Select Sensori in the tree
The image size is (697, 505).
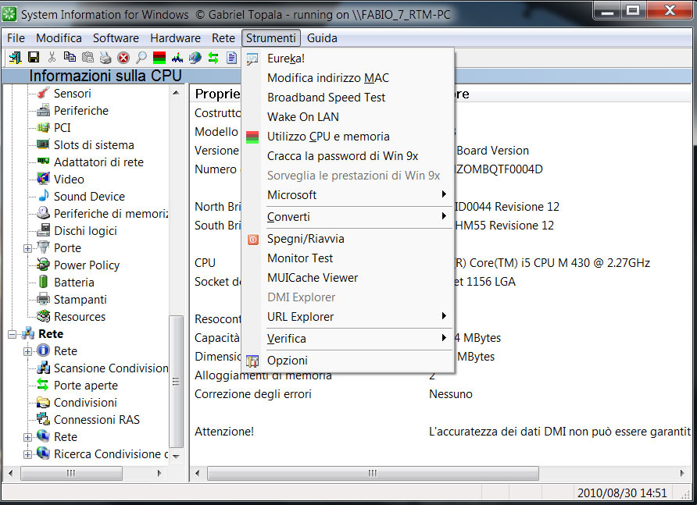tap(73, 93)
